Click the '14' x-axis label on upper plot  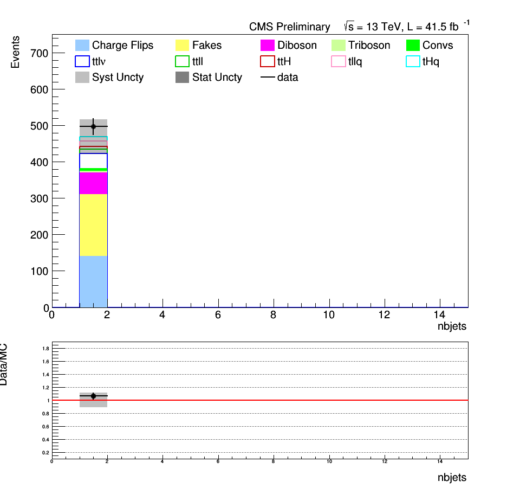coord(439,314)
